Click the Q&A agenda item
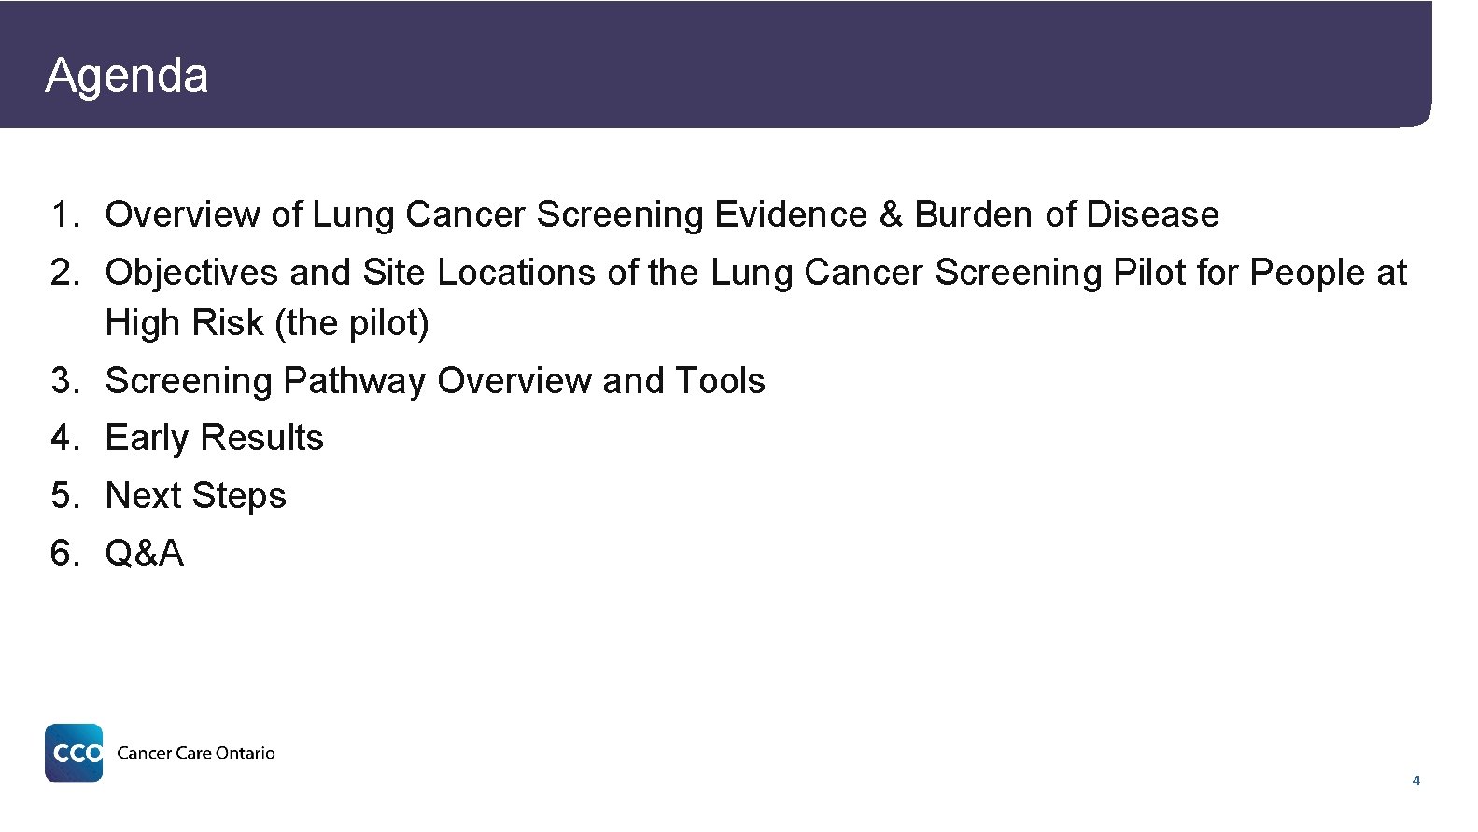The width and height of the screenshot is (1478, 832). tap(145, 554)
